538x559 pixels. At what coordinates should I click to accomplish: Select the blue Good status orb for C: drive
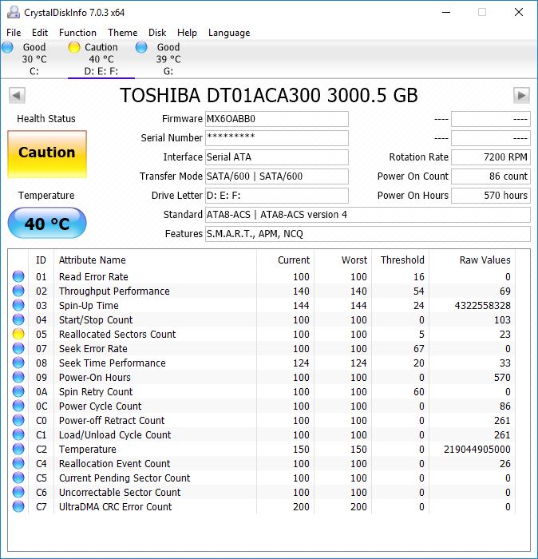click(7, 46)
